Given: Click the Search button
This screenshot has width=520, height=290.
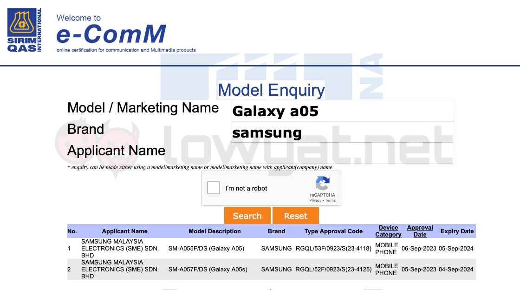Looking at the screenshot, I should coord(247,216).
